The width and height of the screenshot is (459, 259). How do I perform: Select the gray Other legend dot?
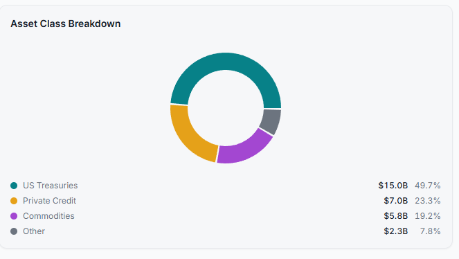click(14, 231)
